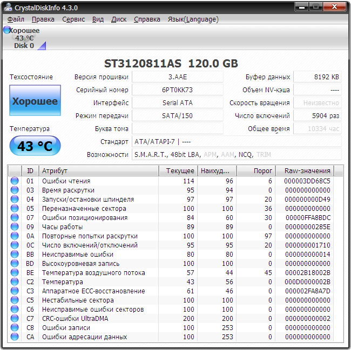Click the Serial ATA interface field
The height and width of the screenshot is (350, 351).
178,103
